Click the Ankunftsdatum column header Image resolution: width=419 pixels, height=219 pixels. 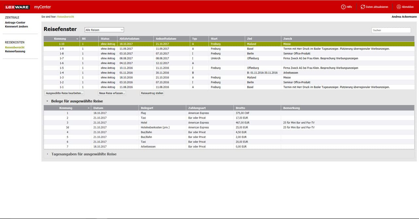[x=172, y=39]
